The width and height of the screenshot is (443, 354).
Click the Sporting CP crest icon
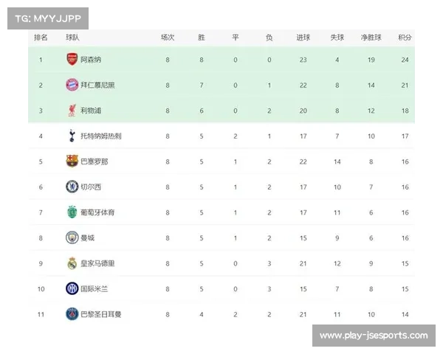coord(72,212)
